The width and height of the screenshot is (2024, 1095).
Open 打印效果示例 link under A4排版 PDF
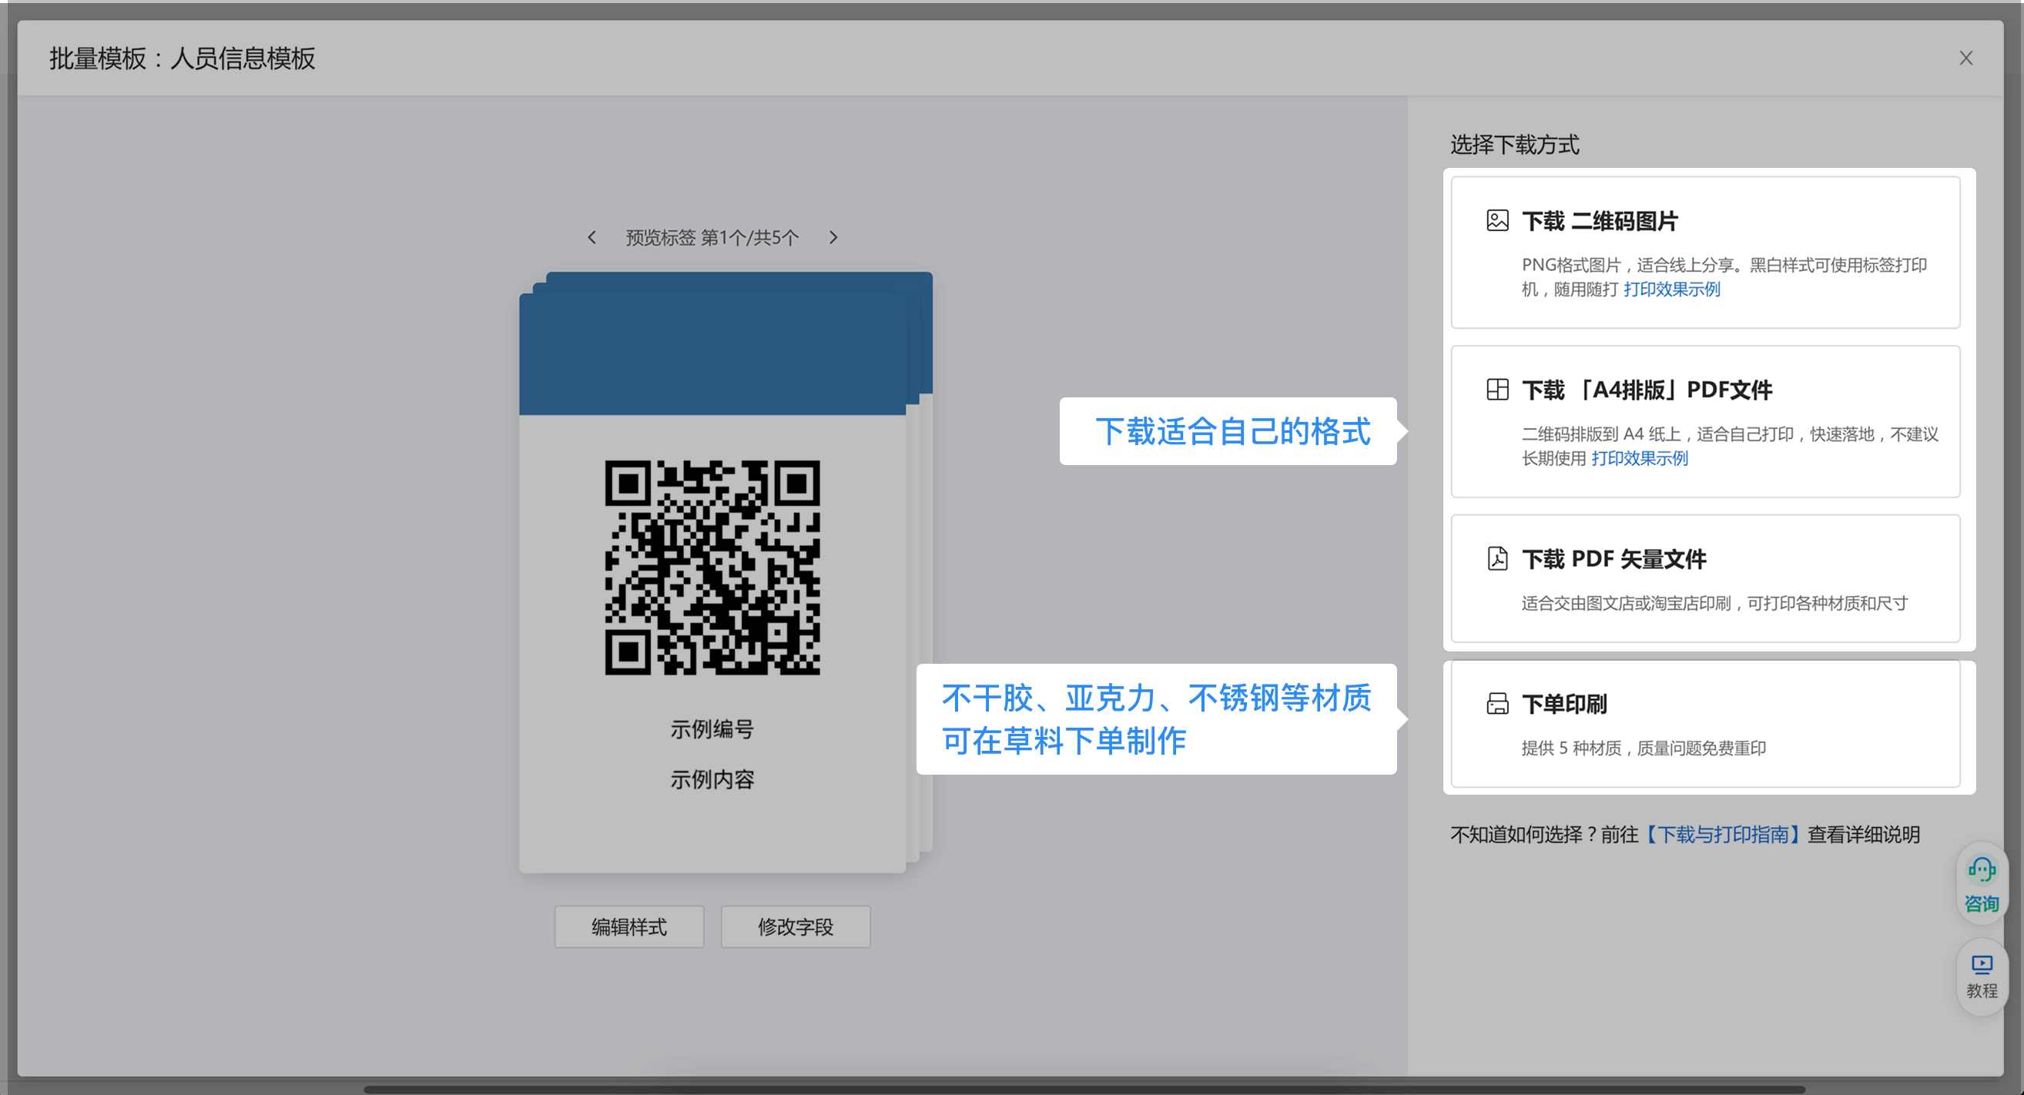[1639, 458]
